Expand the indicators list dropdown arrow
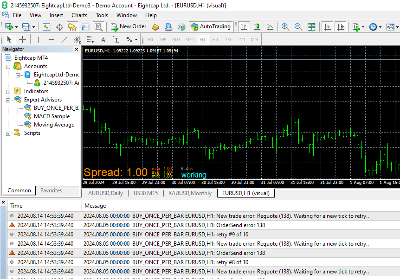 pos(363,27)
